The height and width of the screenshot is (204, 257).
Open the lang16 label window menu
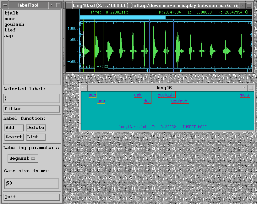click(85, 88)
